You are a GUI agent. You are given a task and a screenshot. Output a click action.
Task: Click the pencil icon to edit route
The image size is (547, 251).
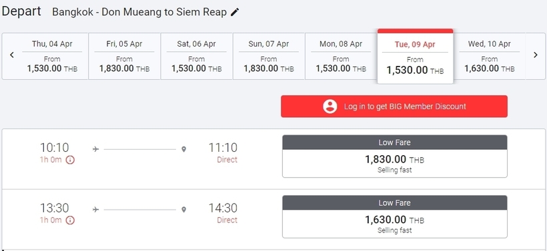[x=235, y=12]
